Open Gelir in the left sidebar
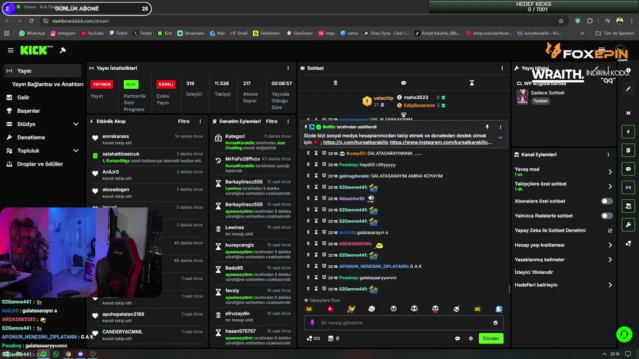639x359 pixels. coord(42,97)
